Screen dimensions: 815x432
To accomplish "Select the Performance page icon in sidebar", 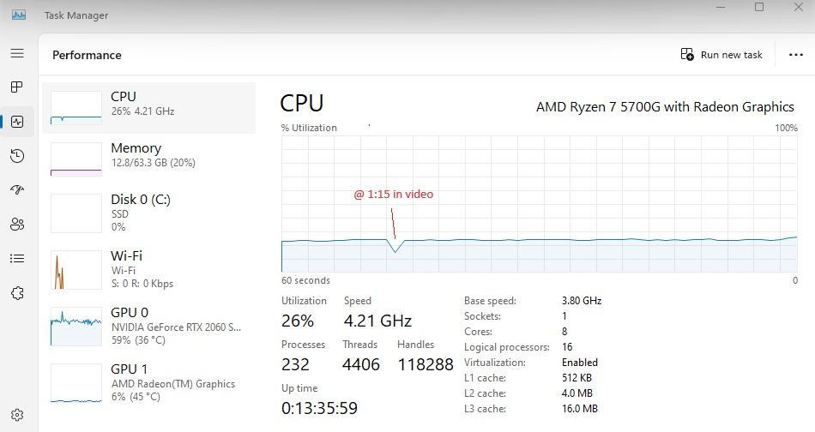I will [x=17, y=122].
